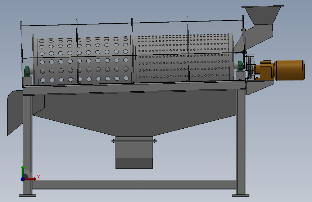312x202 pixels.
Task: Select the large collection funnel under the drum
Action: click(134, 113)
